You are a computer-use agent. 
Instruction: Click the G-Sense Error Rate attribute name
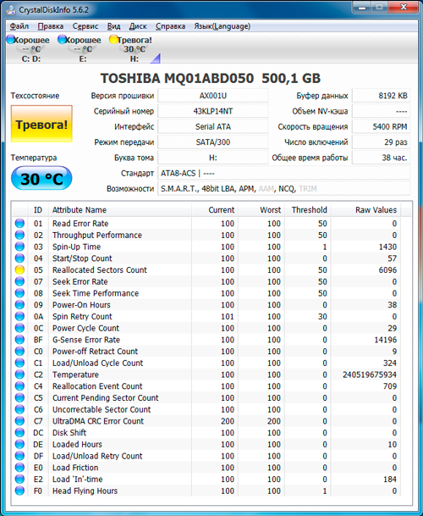86,340
